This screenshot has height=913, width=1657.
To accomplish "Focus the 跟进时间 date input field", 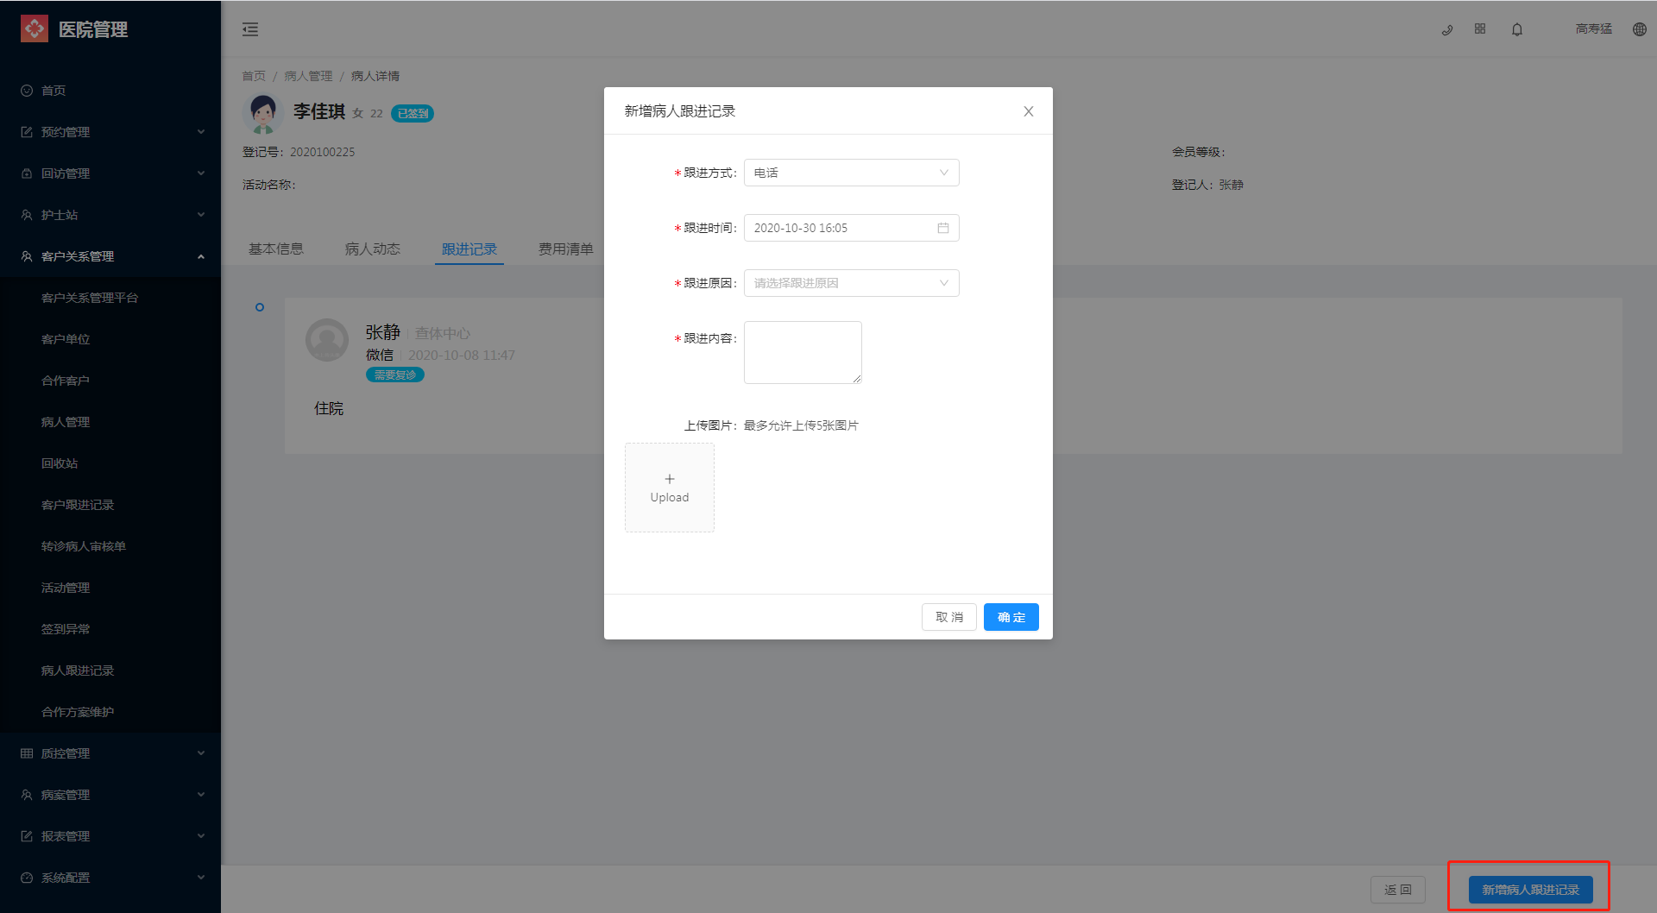I will [x=851, y=228].
